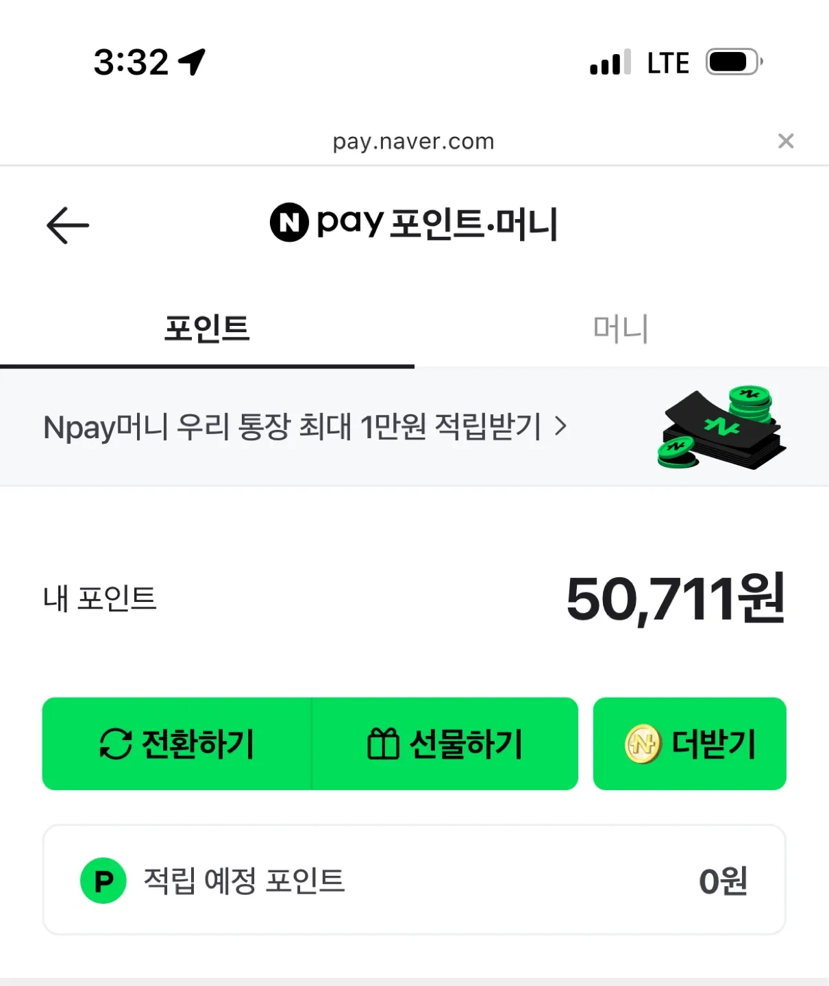The width and height of the screenshot is (829, 986).
Task: Tap the pay.naver.com address text
Action: (414, 142)
